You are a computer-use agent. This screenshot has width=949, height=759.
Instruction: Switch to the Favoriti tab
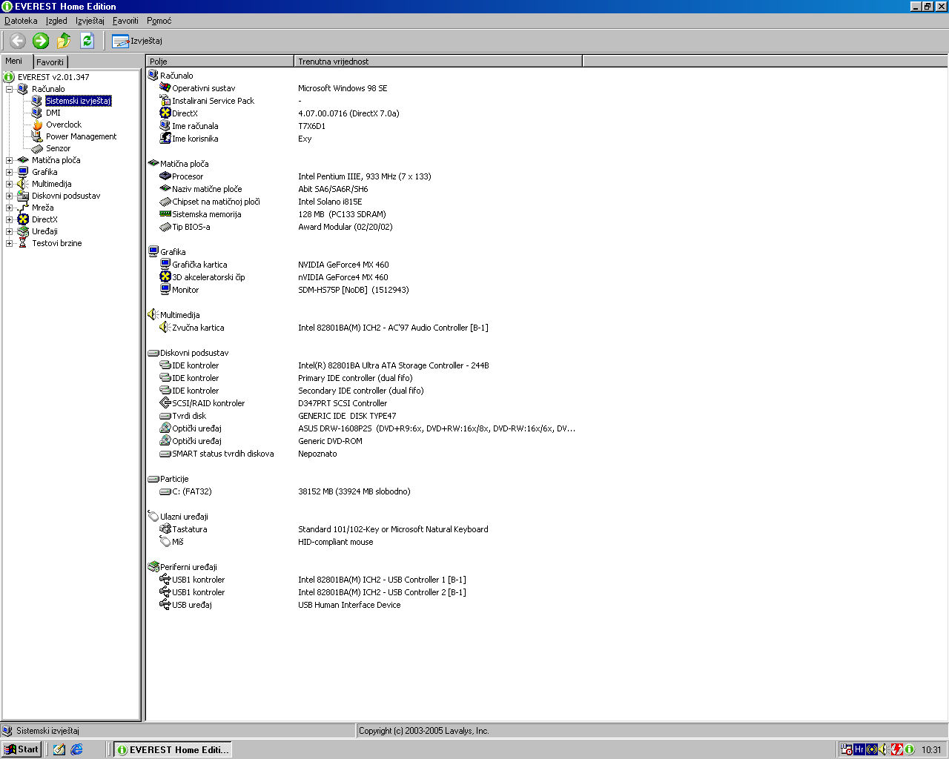click(x=50, y=62)
